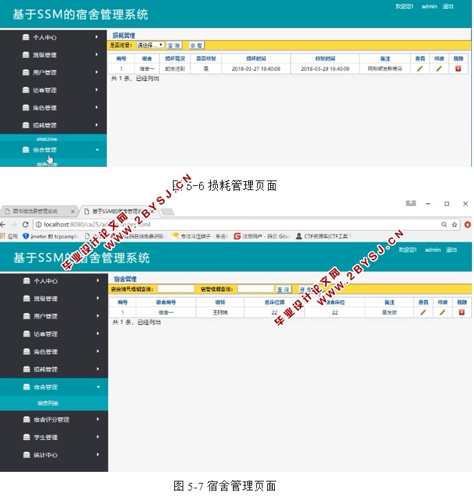The width and height of the screenshot is (474, 498).
Task: Focus the 宿舍编号模糊查询 input field
Action: (176, 289)
